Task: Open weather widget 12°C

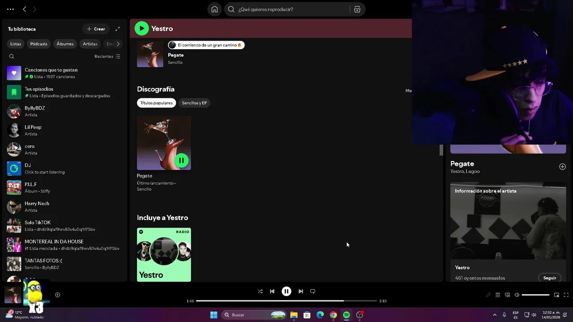Action: (x=25, y=315)
